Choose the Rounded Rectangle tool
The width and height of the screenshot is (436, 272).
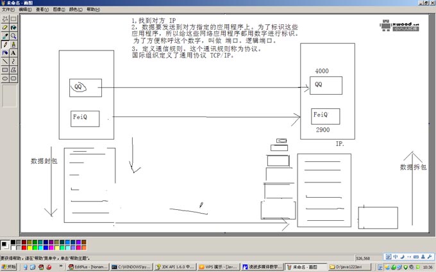coord(13,79)
